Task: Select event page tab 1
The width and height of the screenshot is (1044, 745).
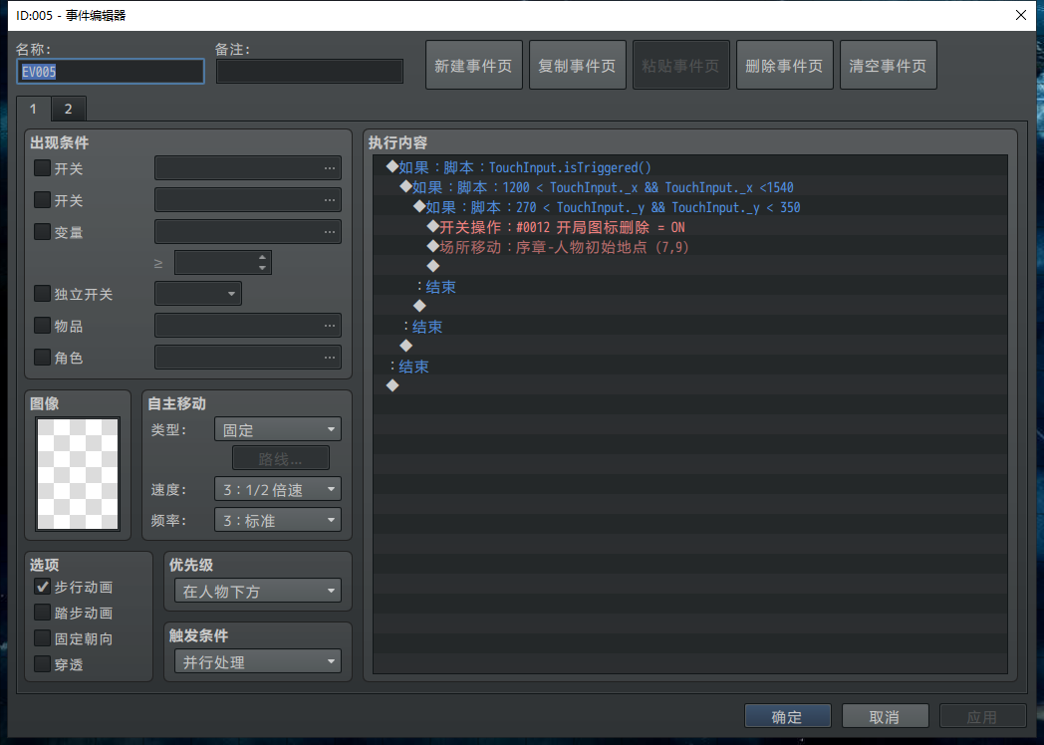Action: [x=34, y=109]
